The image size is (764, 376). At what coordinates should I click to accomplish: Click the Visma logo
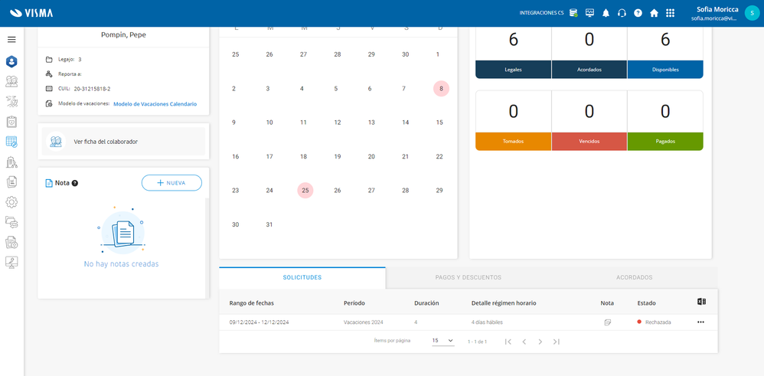(x=31, y=13)
